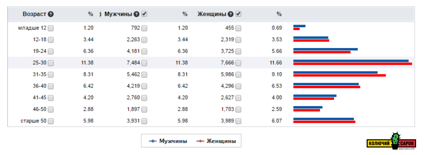This screenshot has height=155, width=425.
Task: Tick checkbox next to male count 1,897
Action: pyautogui.click(x=144, y=110)
